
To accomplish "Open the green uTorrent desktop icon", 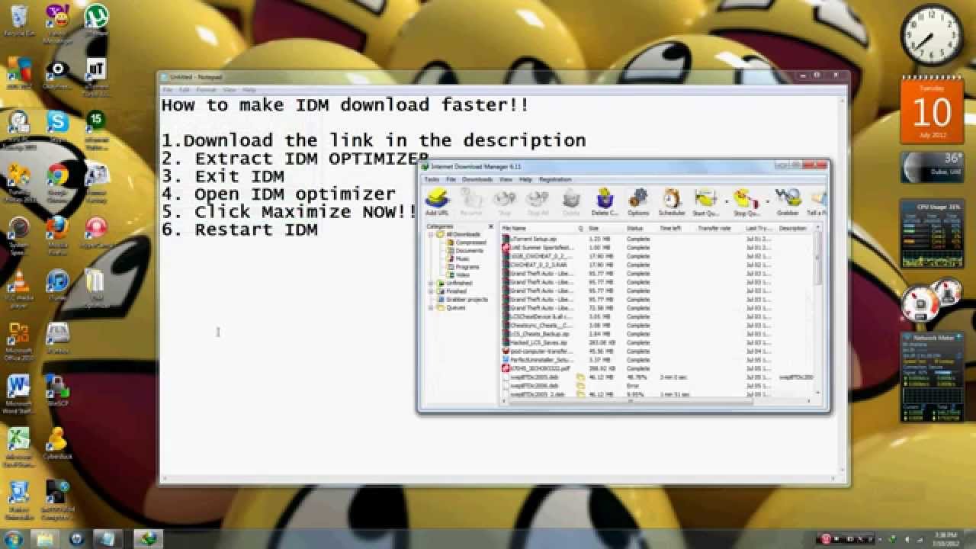I will (96, 21).
